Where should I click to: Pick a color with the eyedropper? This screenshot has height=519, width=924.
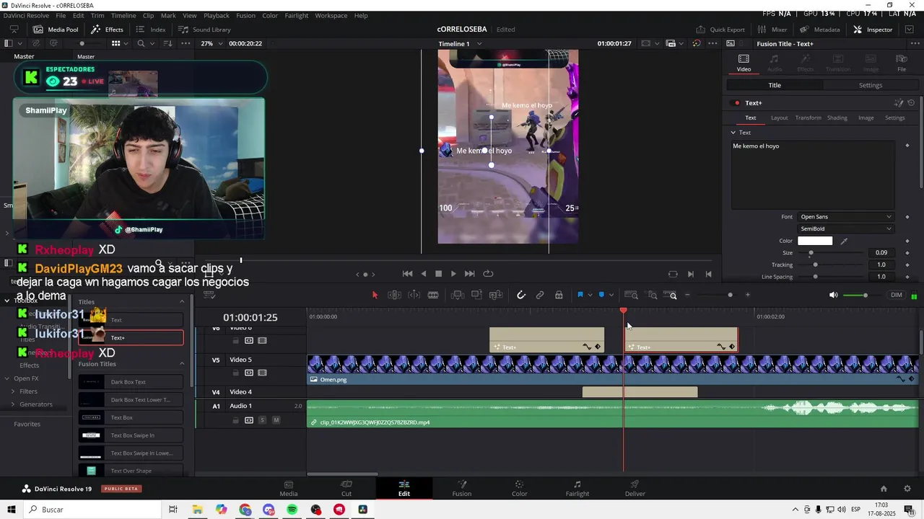tap(844, 241)
